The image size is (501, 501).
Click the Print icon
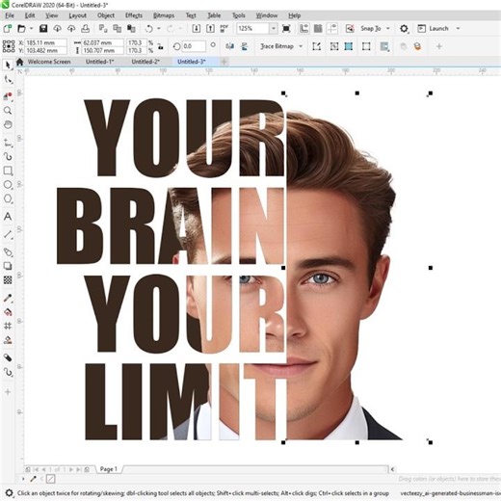pos(85,29)
